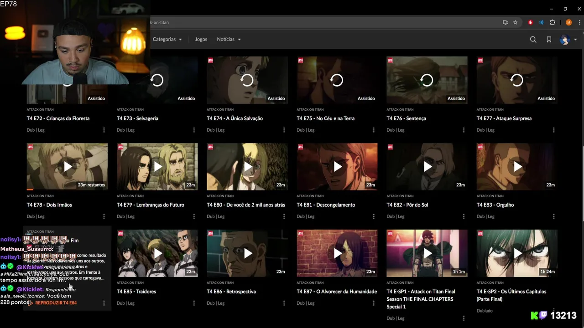Open options menu for T4 E81
584x328 pixels.
coord(374,216)
